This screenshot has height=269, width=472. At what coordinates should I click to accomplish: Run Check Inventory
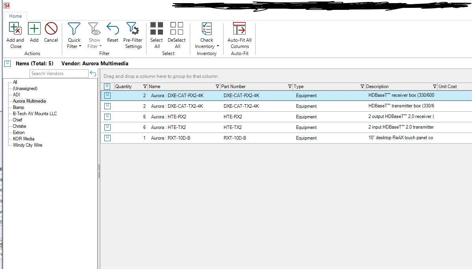pos(207,35)
